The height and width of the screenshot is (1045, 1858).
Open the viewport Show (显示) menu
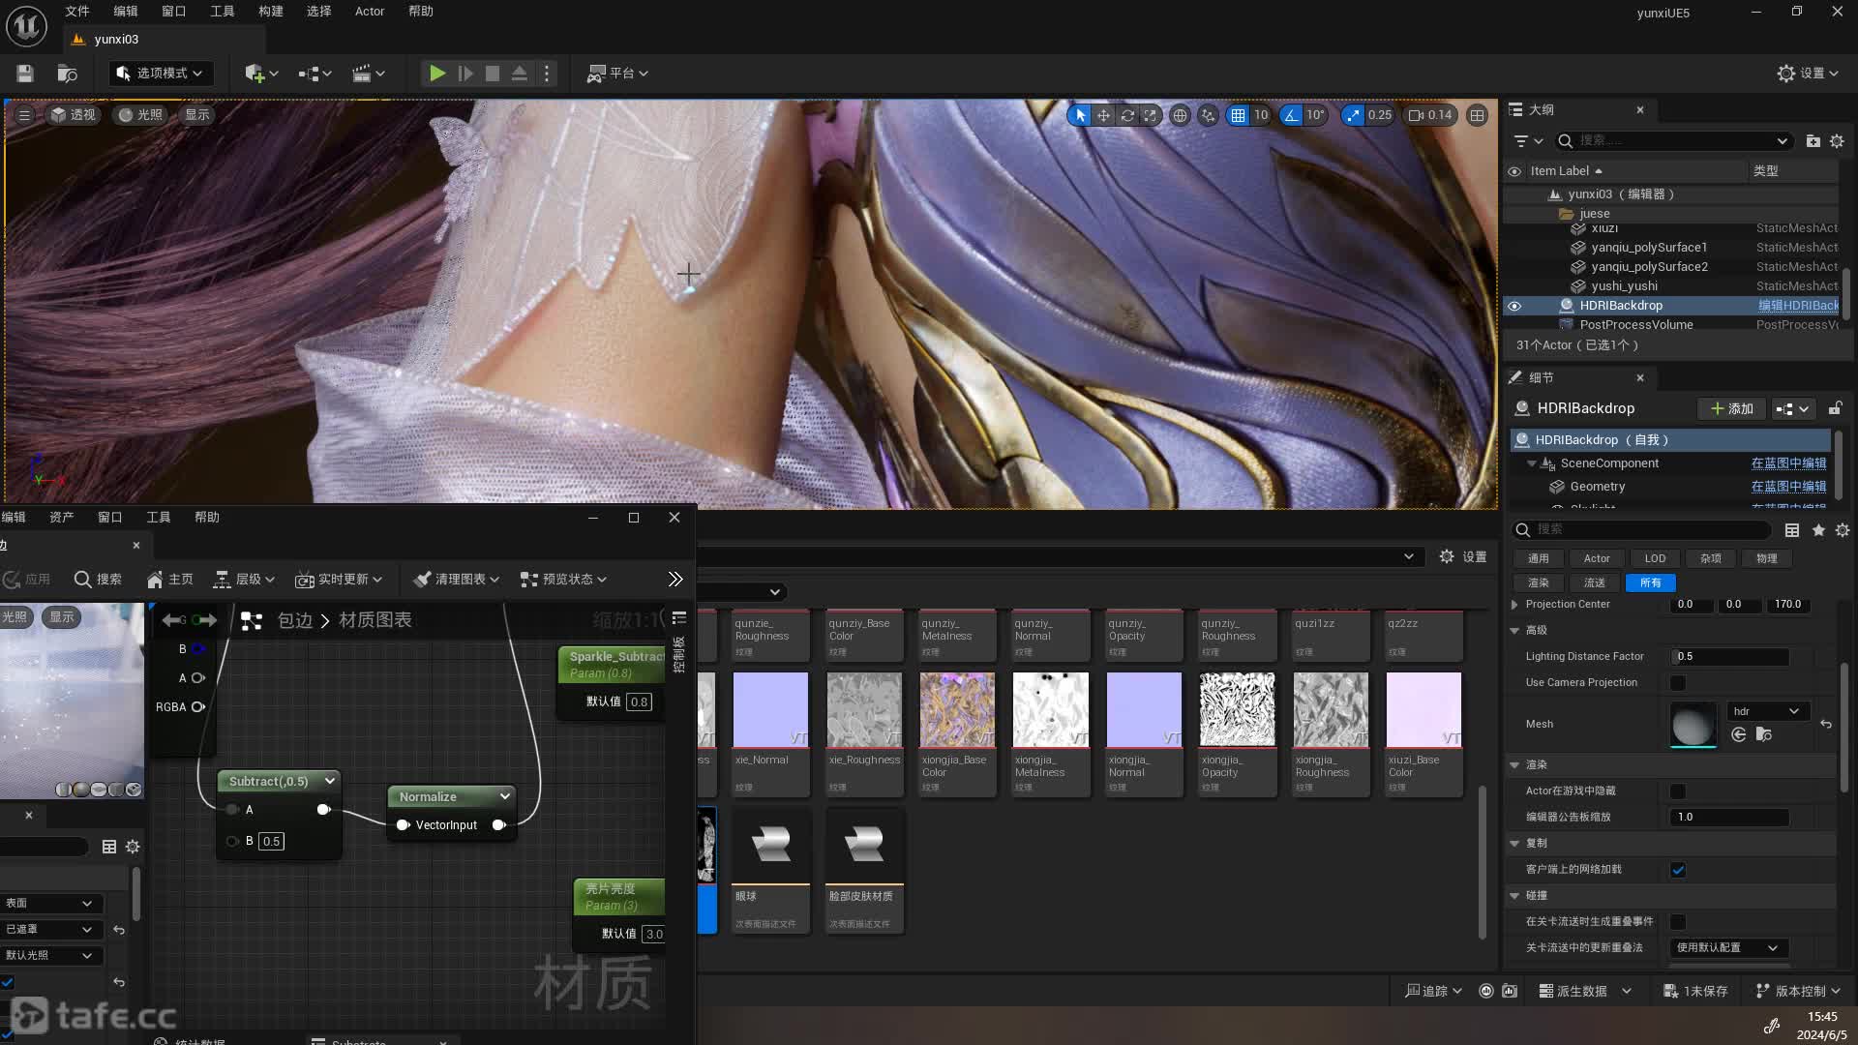click(x=197, y=115)
